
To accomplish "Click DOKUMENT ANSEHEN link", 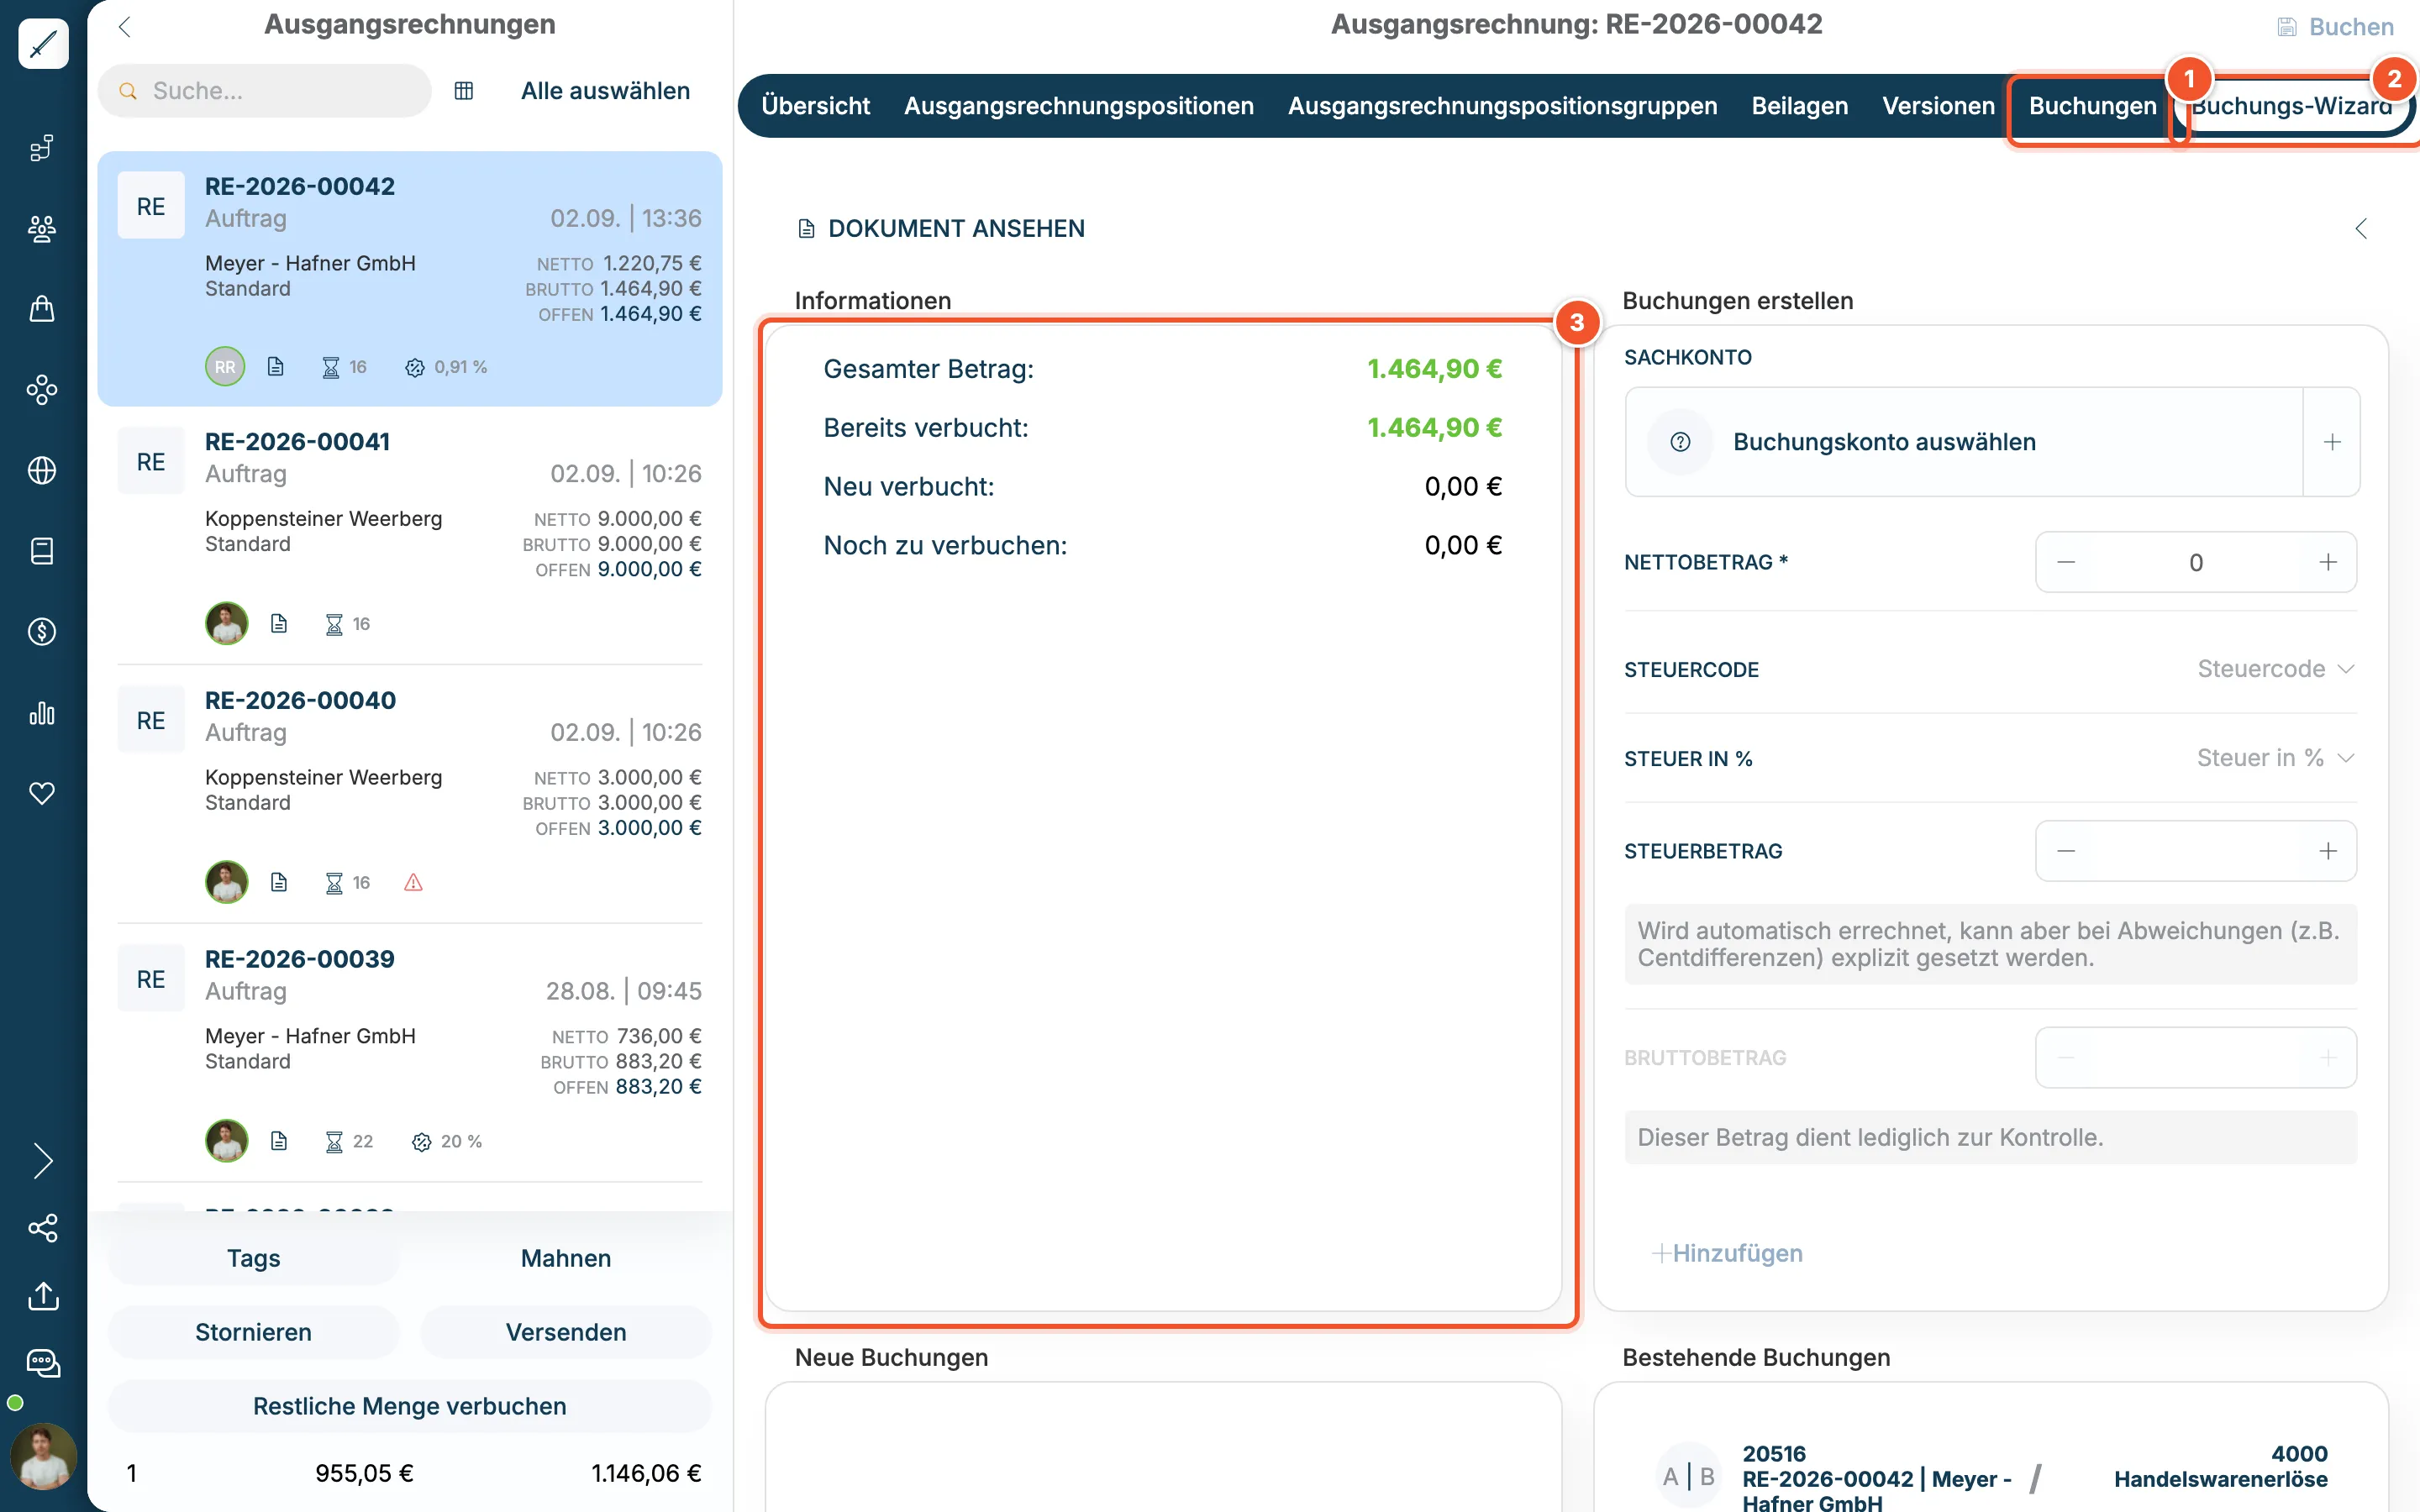I will (x=941, y=229).
